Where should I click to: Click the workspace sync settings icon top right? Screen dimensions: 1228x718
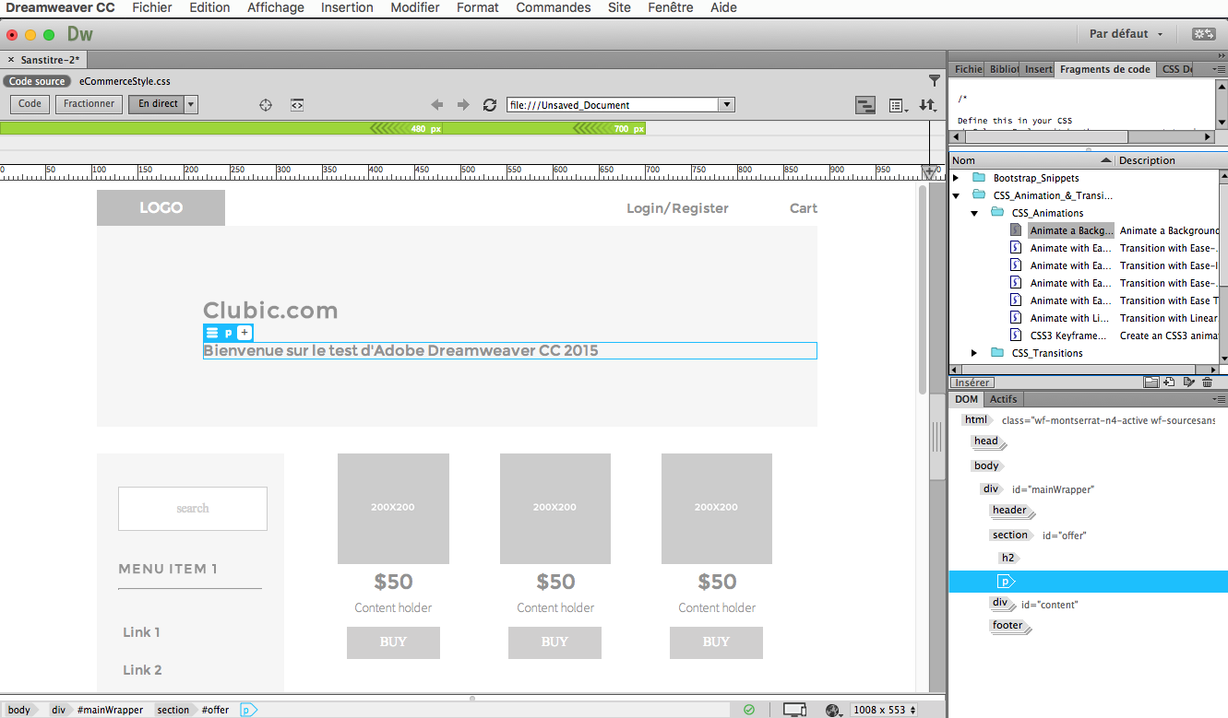coord(1203,34)
